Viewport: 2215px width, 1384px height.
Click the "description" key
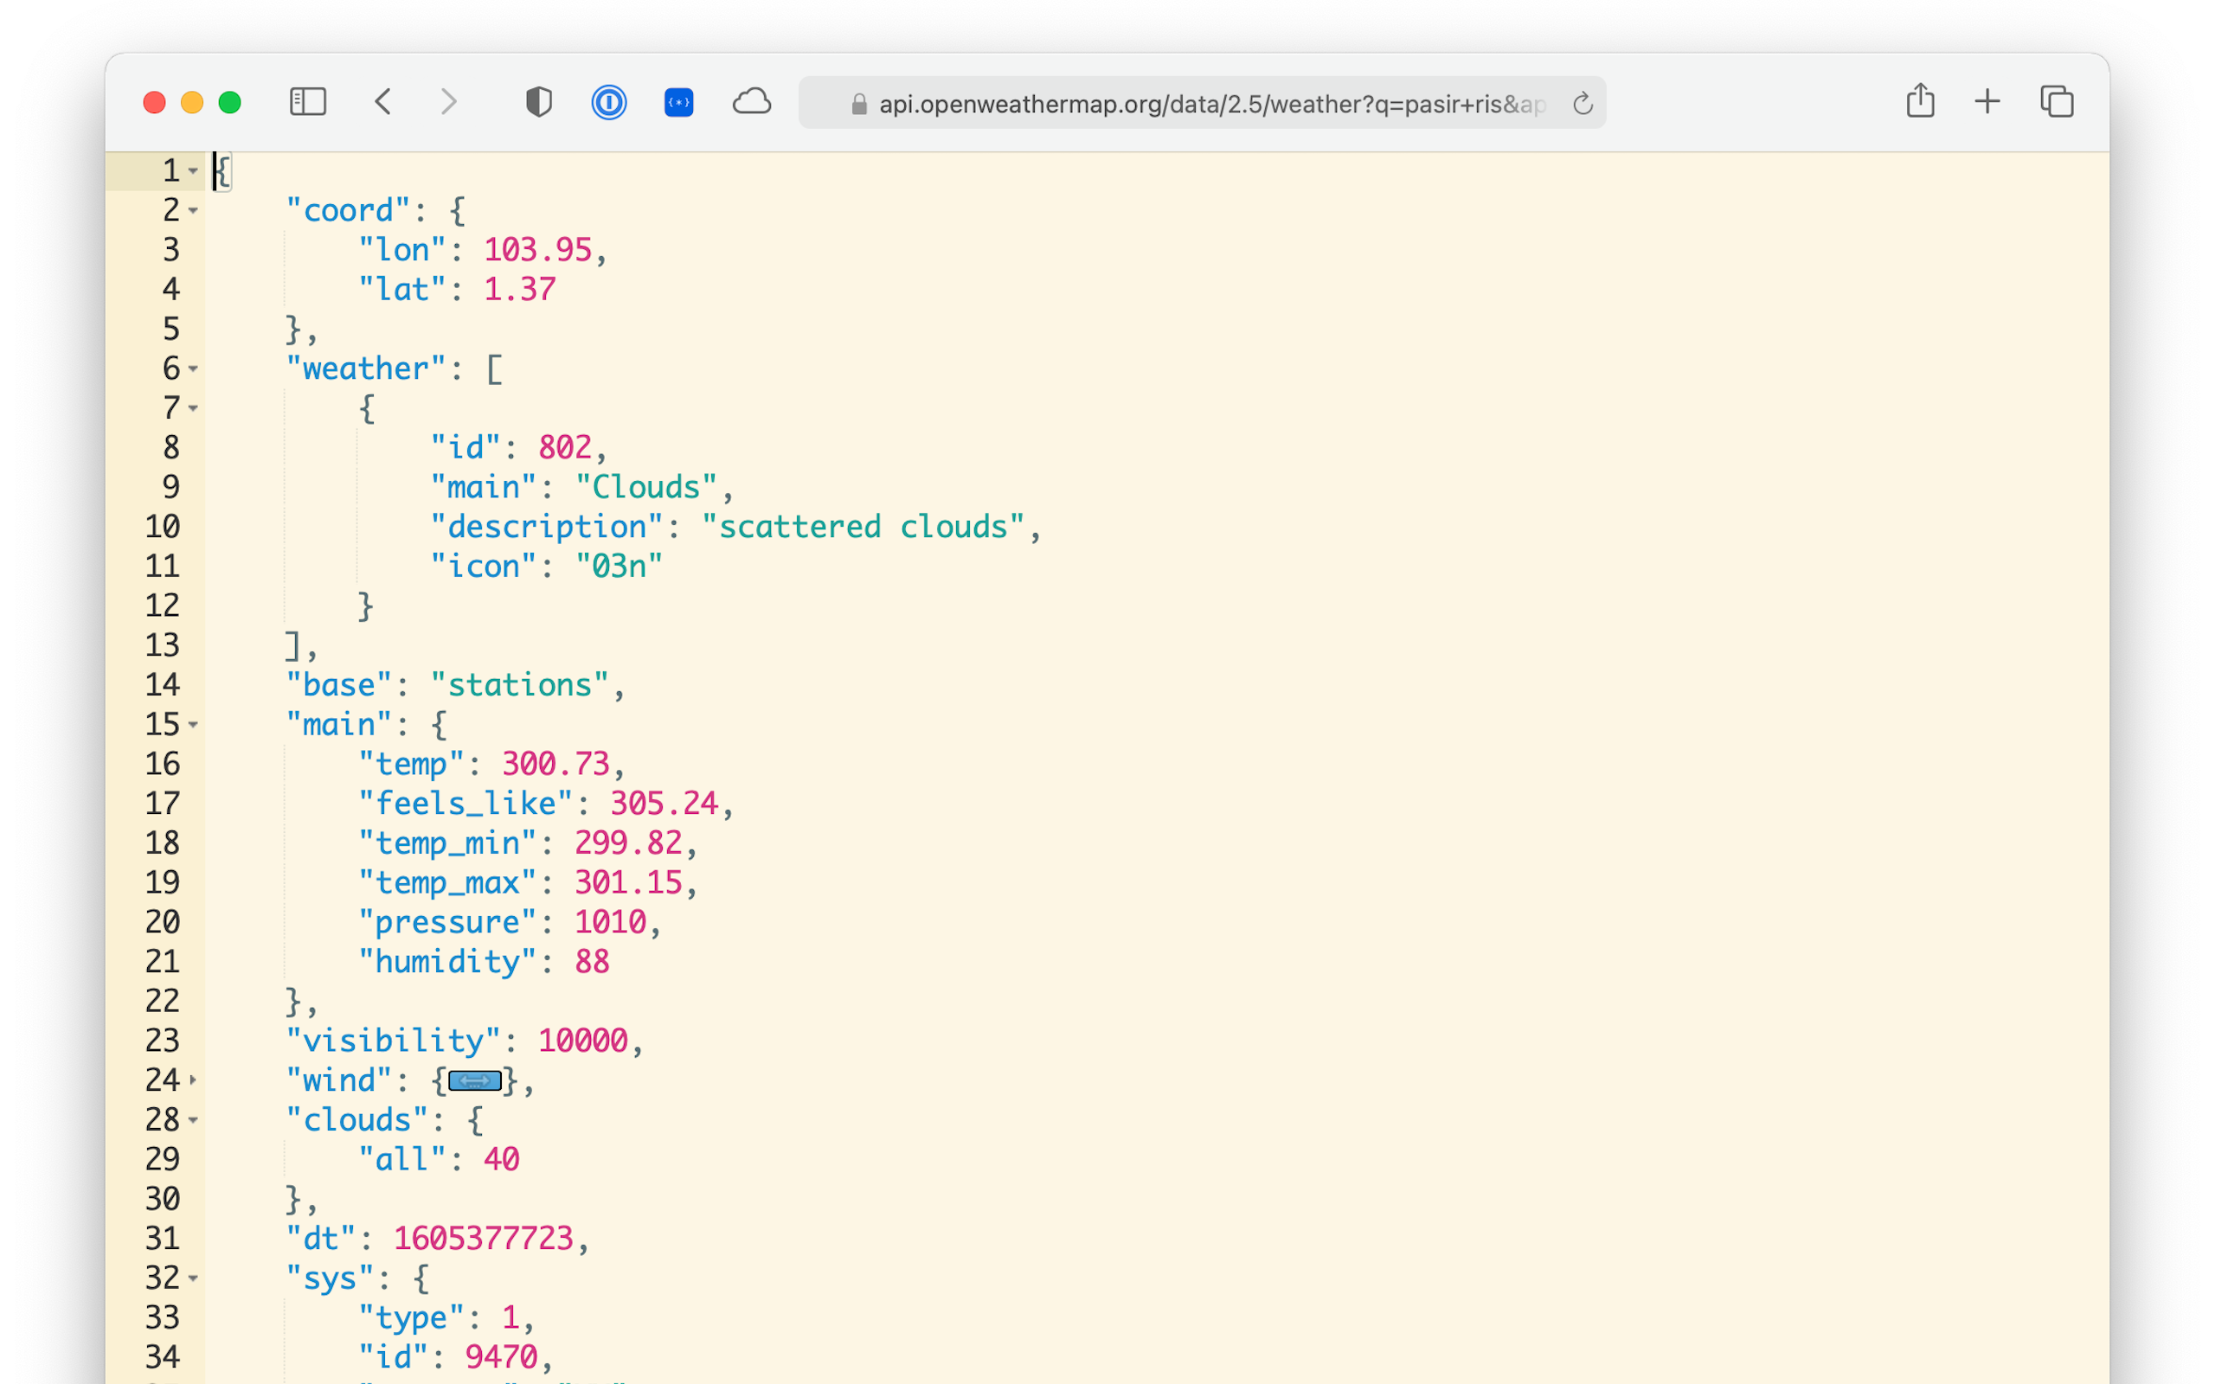pos(548,526)
